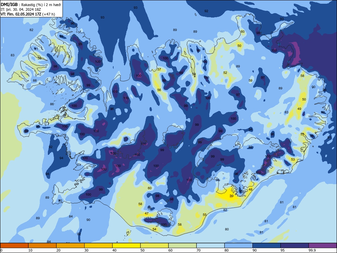
Task: Click the map value '53'
Action: tap(293, 160)
